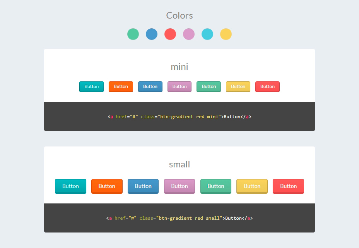Click the orange small Button

pyautogui.click(x=107, y=186)
